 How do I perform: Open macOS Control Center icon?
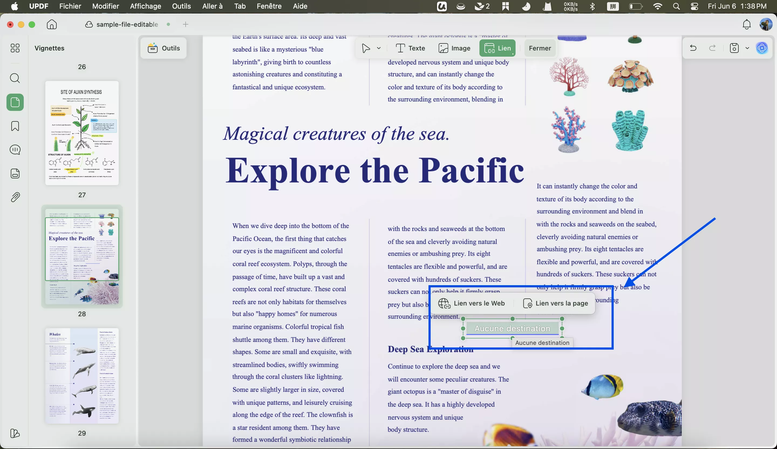(x=694, y=6)
